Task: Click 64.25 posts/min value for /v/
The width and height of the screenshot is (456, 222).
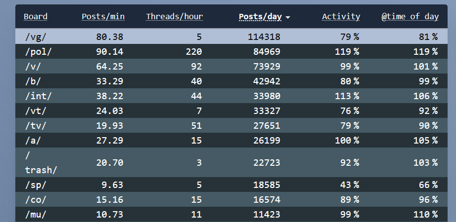Action: pyautogui.click(x=110, y=67)
